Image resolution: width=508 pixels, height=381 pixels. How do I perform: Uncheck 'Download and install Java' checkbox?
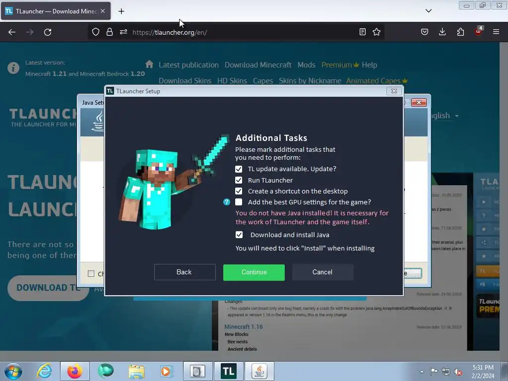coord(239,235)
